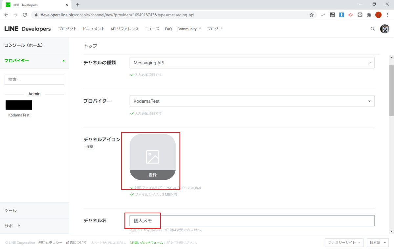
Task: Click the key icon in the toolbar
Action: [323, 15]
